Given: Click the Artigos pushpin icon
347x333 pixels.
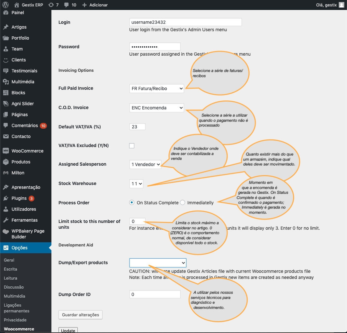Looking at the screenshot, I should [6, 27].
